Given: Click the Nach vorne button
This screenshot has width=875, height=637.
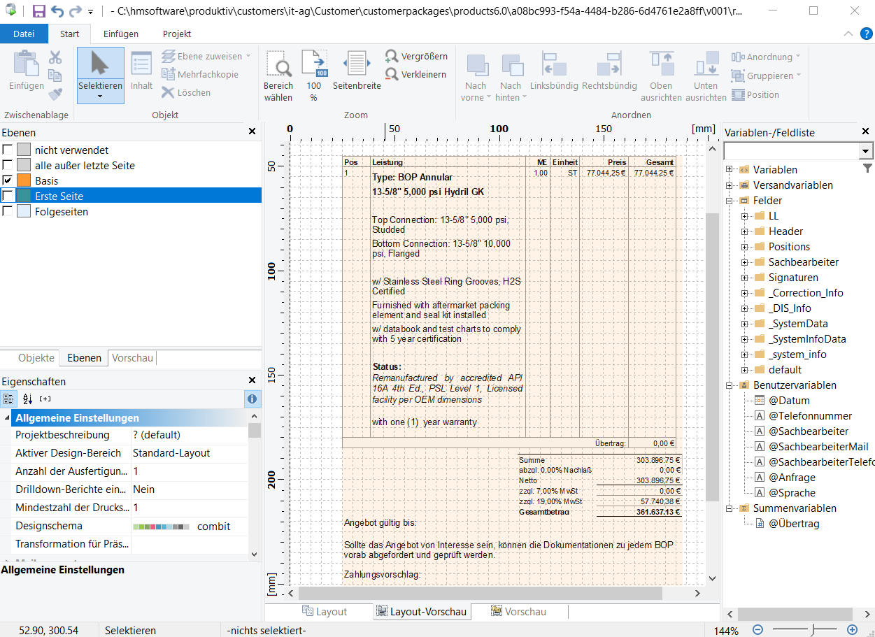Looking at the screenshot, I should pos(476,76).
